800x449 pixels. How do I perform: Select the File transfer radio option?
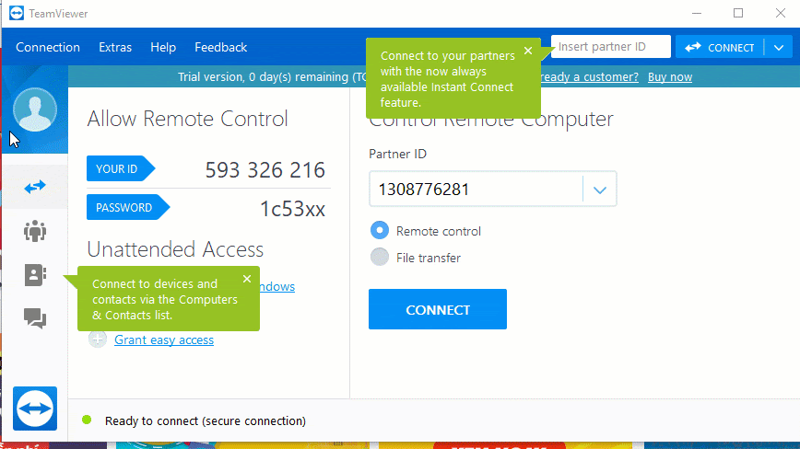[x=380, y=257]
